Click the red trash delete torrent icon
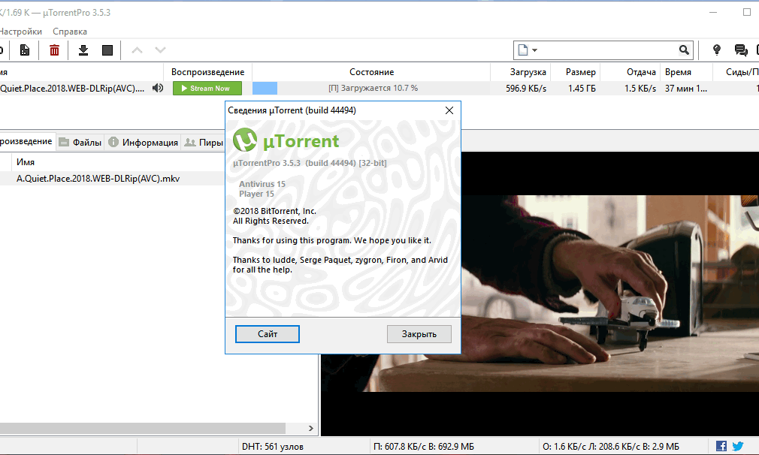 click(54, 50)
